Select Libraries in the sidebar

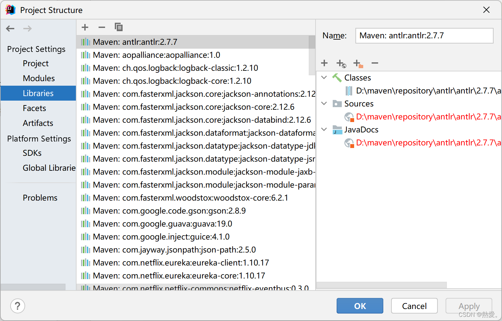coord(38,93)
